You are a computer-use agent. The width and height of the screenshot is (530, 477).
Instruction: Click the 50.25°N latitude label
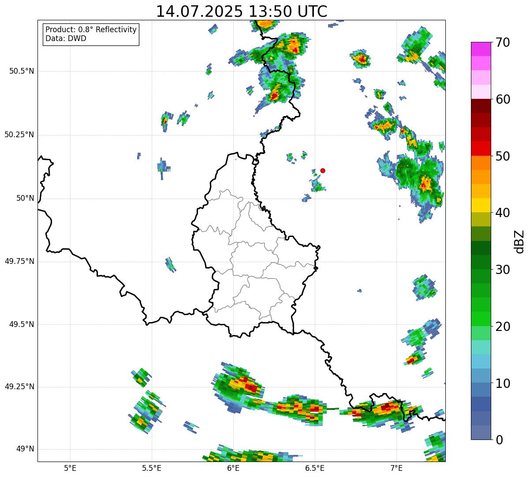pyautogui.click(x=19, y=135)
